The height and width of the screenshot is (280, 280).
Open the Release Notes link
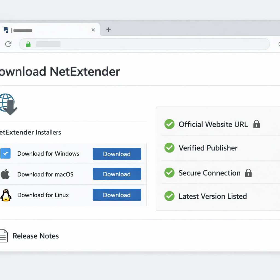pos(36,236)
